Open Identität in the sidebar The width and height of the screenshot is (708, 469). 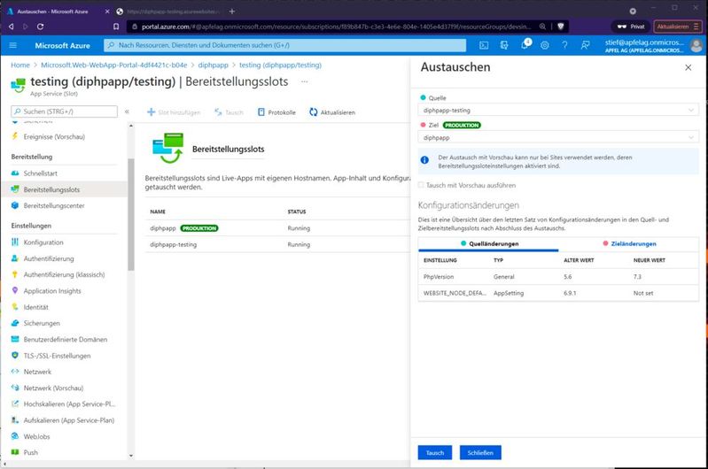(x=35, y=307)
